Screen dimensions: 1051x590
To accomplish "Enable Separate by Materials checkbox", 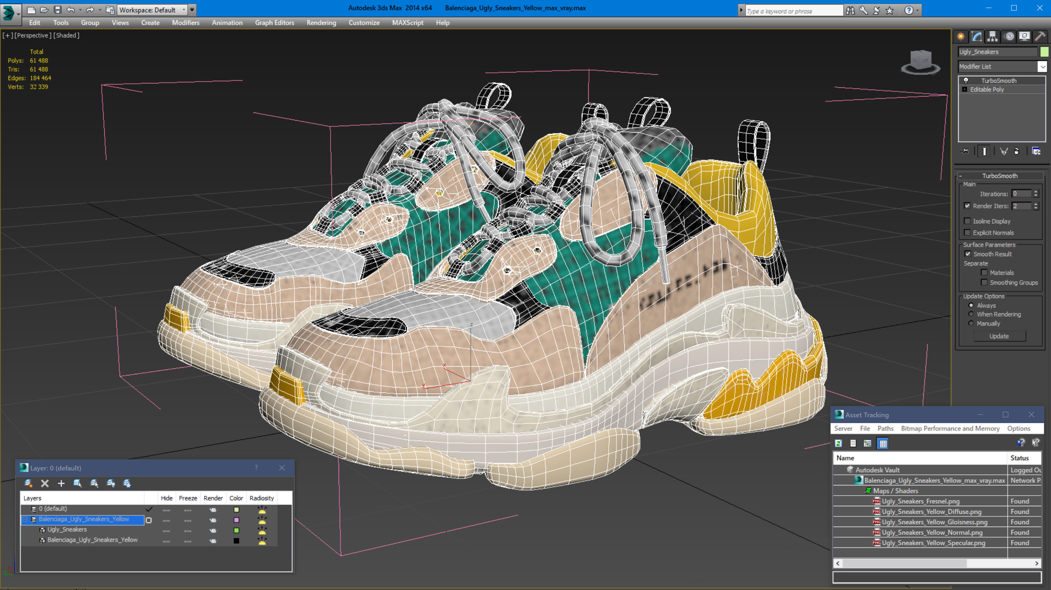I will (x=984, y=272).
